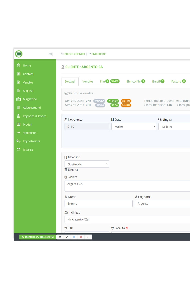Click the logout arrow icon in bottom bar
This screenshot has width=190, height=286.
(88, 237)
